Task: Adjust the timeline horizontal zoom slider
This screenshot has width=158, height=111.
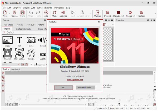Action: click(119, 104)
